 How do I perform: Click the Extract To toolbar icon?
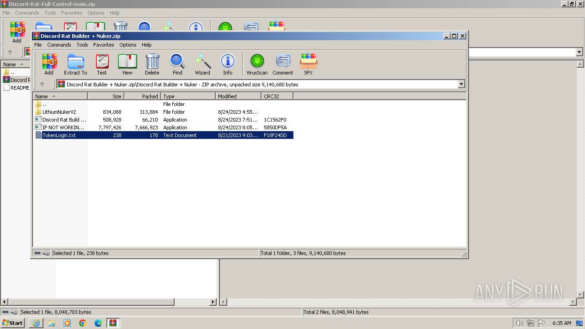click(x=75, y=64)
